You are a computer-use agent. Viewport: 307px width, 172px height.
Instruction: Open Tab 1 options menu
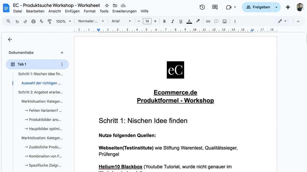click(x=62, y=64)
